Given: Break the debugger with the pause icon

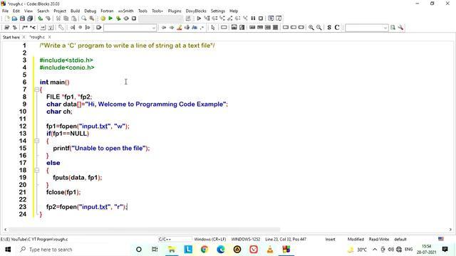Looking at the screenshot, I should [x=253, y=18].
